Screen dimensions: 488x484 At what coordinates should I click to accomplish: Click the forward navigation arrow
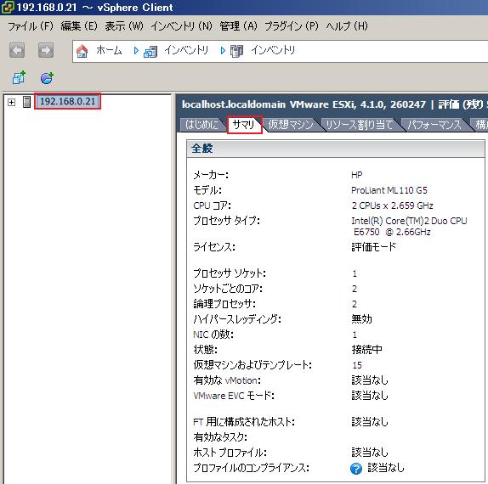click(x=46, y=50)
